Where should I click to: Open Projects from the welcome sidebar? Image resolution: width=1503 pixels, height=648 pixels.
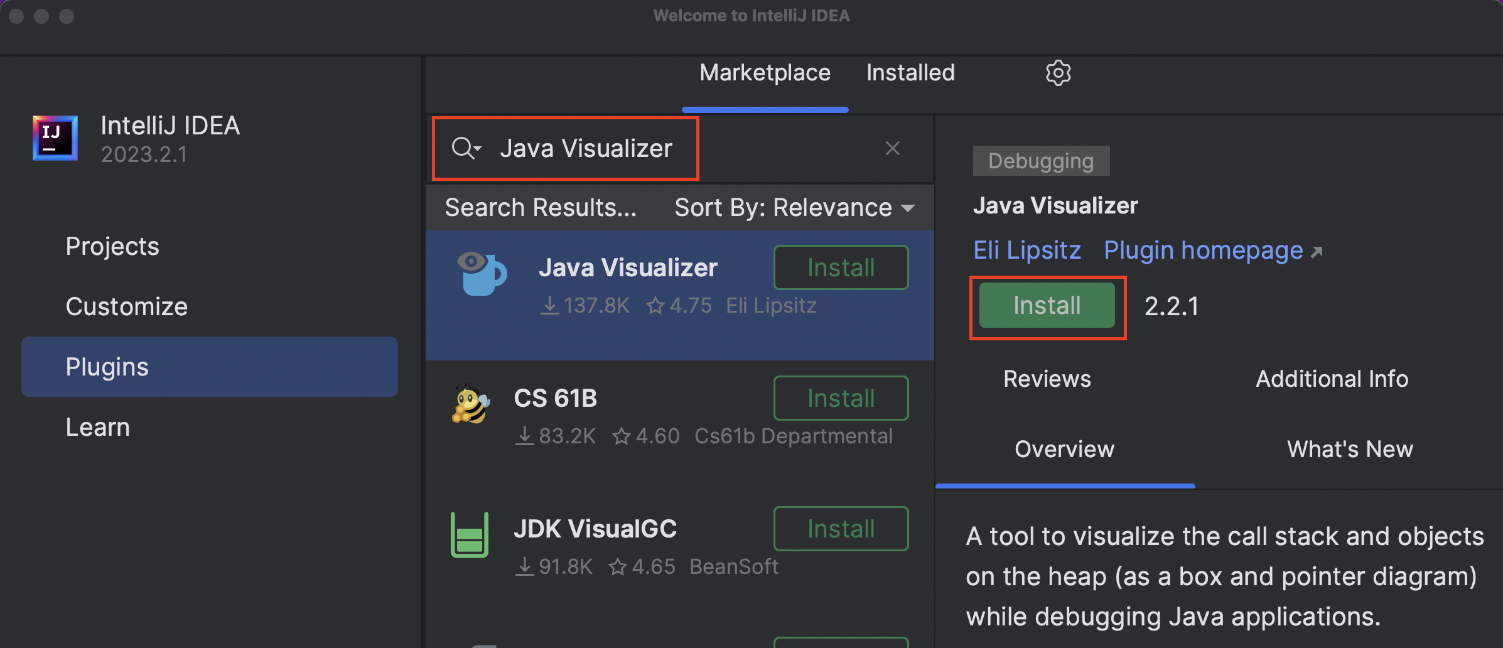[112, 246]
